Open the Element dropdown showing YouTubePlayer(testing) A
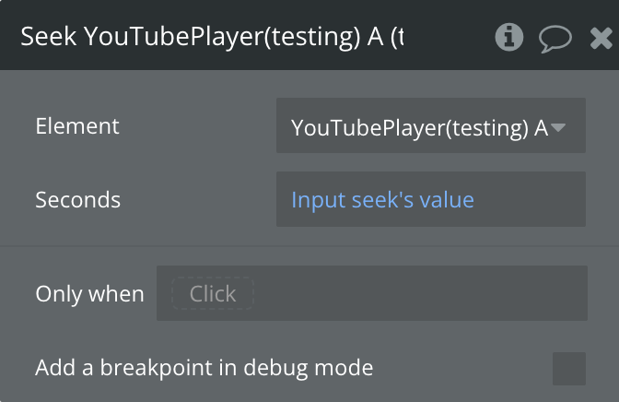Viewport: 619px width, 402px height. point(430,126)
